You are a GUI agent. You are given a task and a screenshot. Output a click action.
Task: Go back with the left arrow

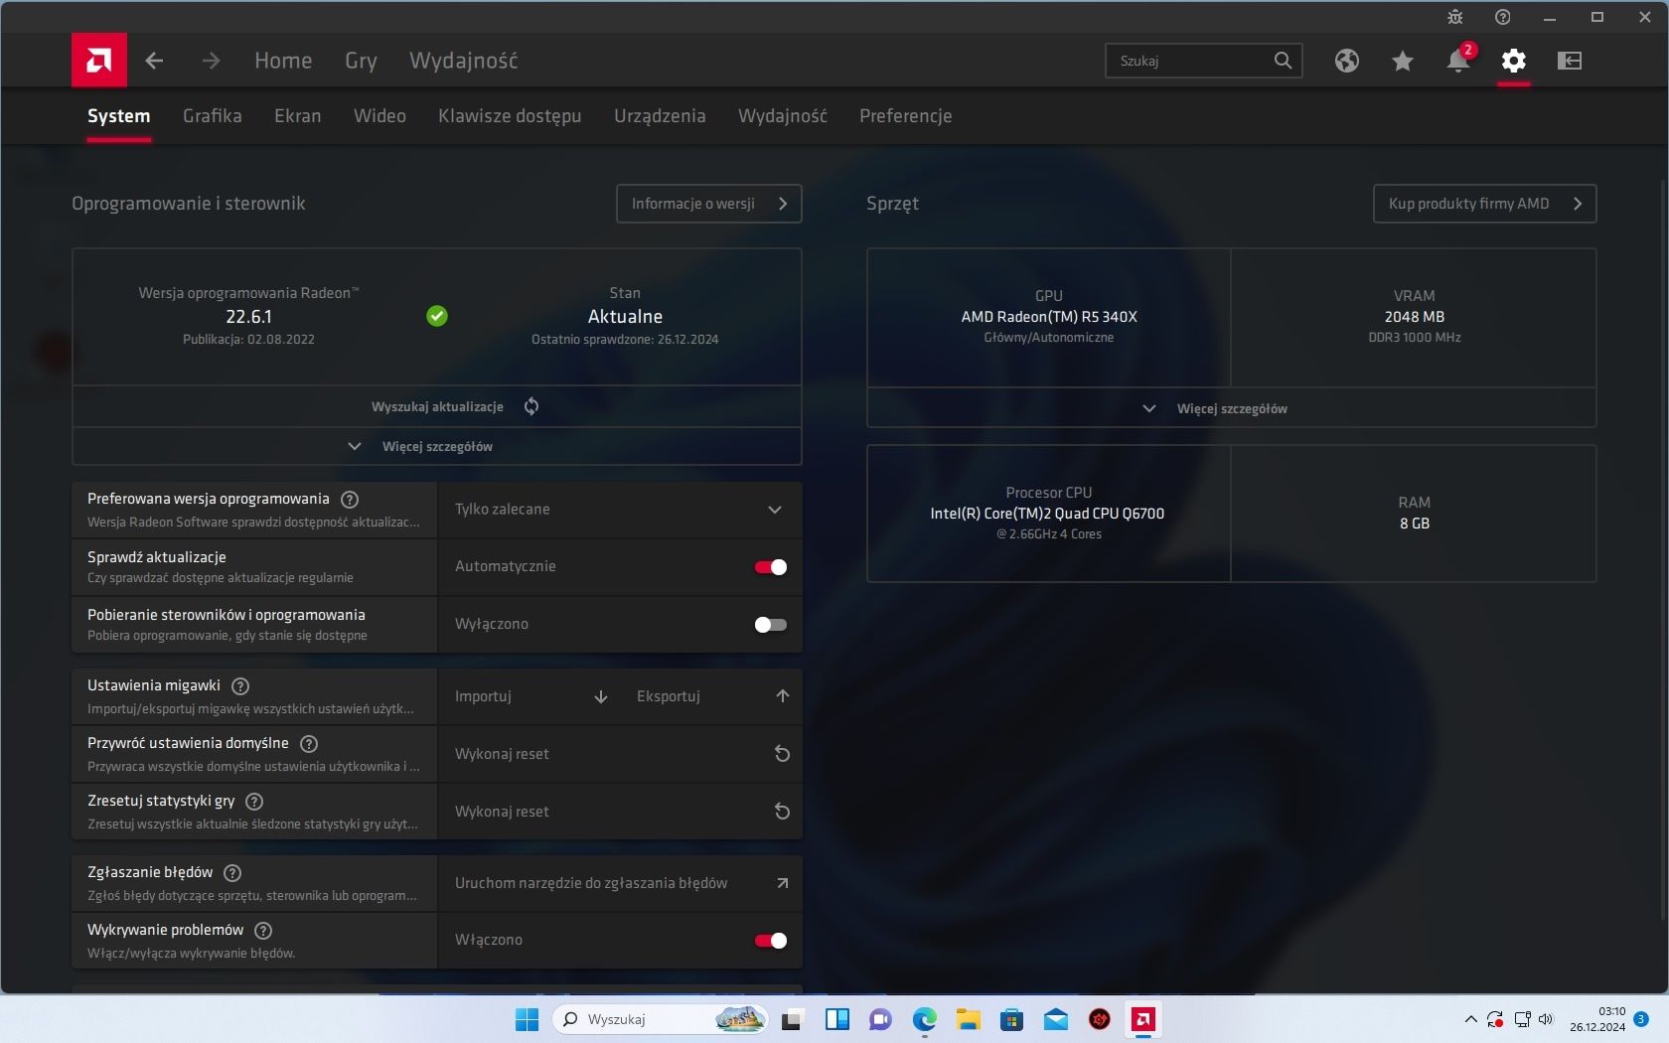coord(154,61)
